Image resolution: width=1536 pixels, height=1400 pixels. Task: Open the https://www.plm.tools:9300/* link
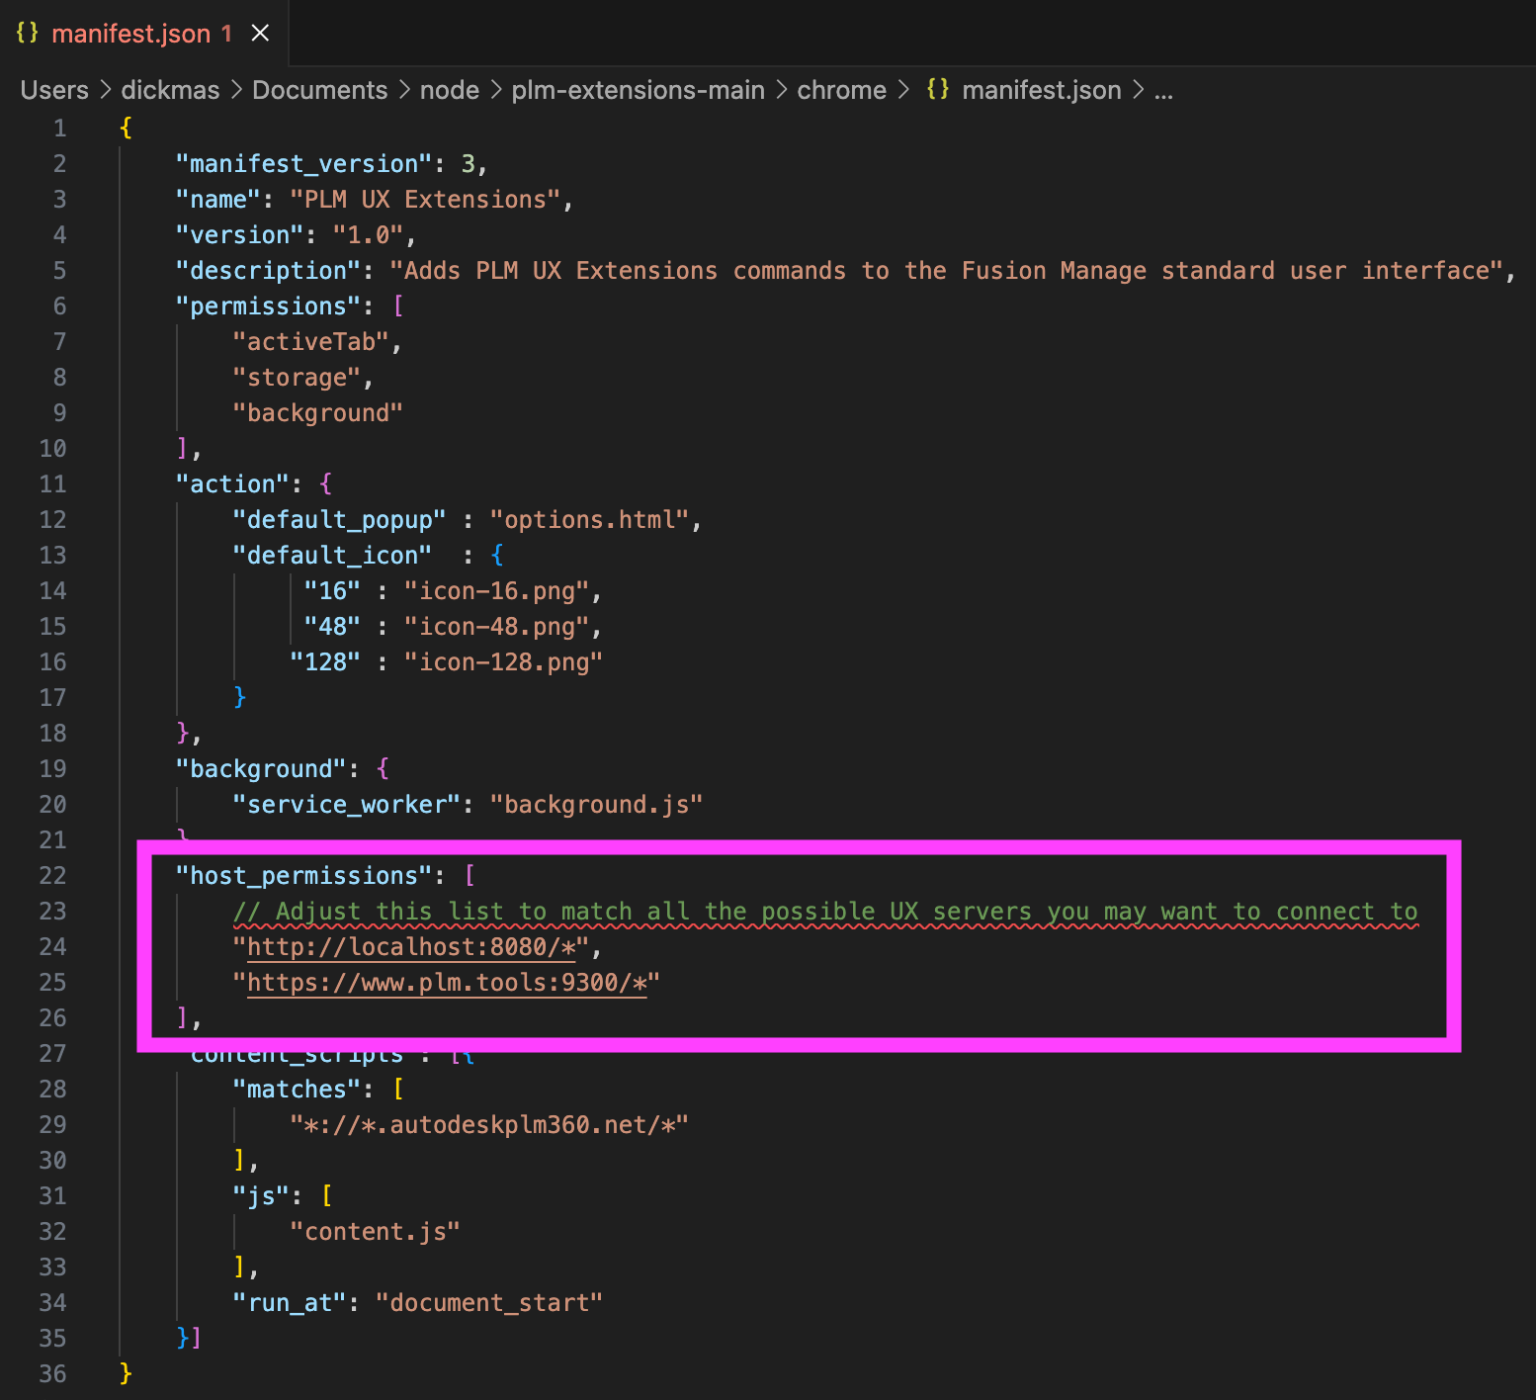(446, 983)
